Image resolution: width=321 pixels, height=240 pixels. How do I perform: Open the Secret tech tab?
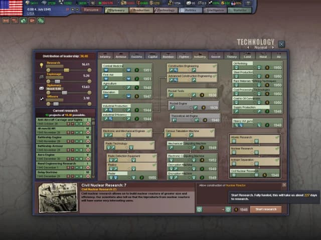[x=216, y=55]
